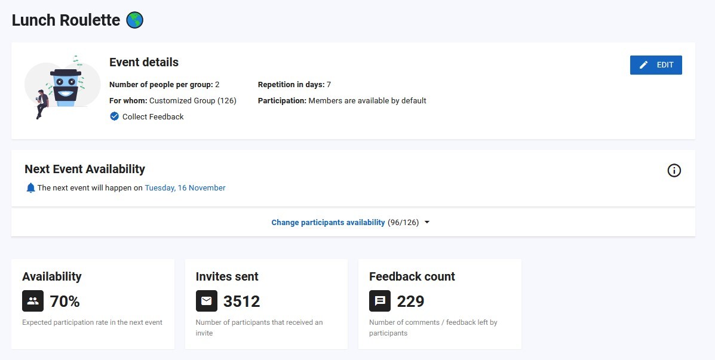Click the Event details heading
Image resolution: width=715 pixels, height=360 pixels.
click(144, 62)
